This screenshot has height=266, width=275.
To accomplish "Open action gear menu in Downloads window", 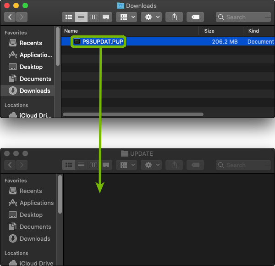I will [x=151, y=17].
